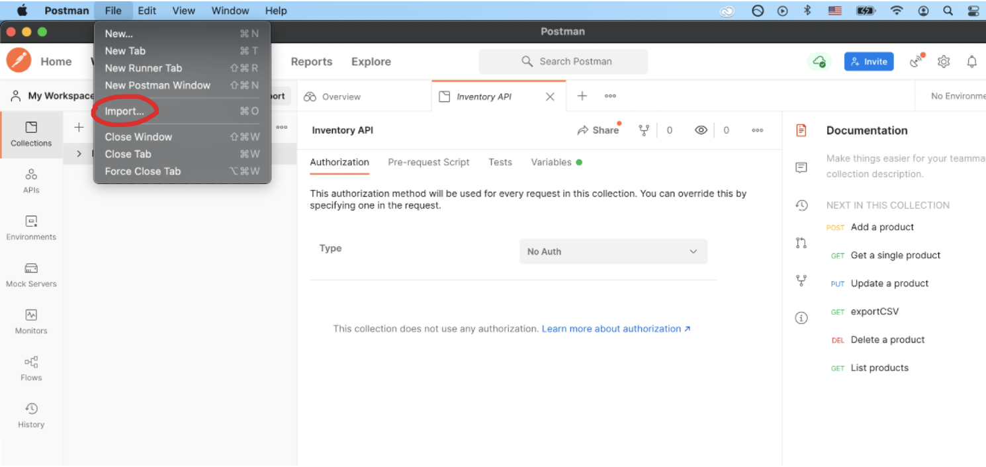Watch the collection via the eye icon
The height and width of the screenshot is (467, 986).
(x=701, y=130)
